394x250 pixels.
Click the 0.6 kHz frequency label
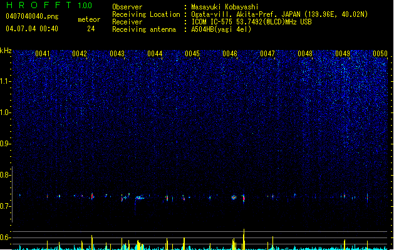click(5, 237)
